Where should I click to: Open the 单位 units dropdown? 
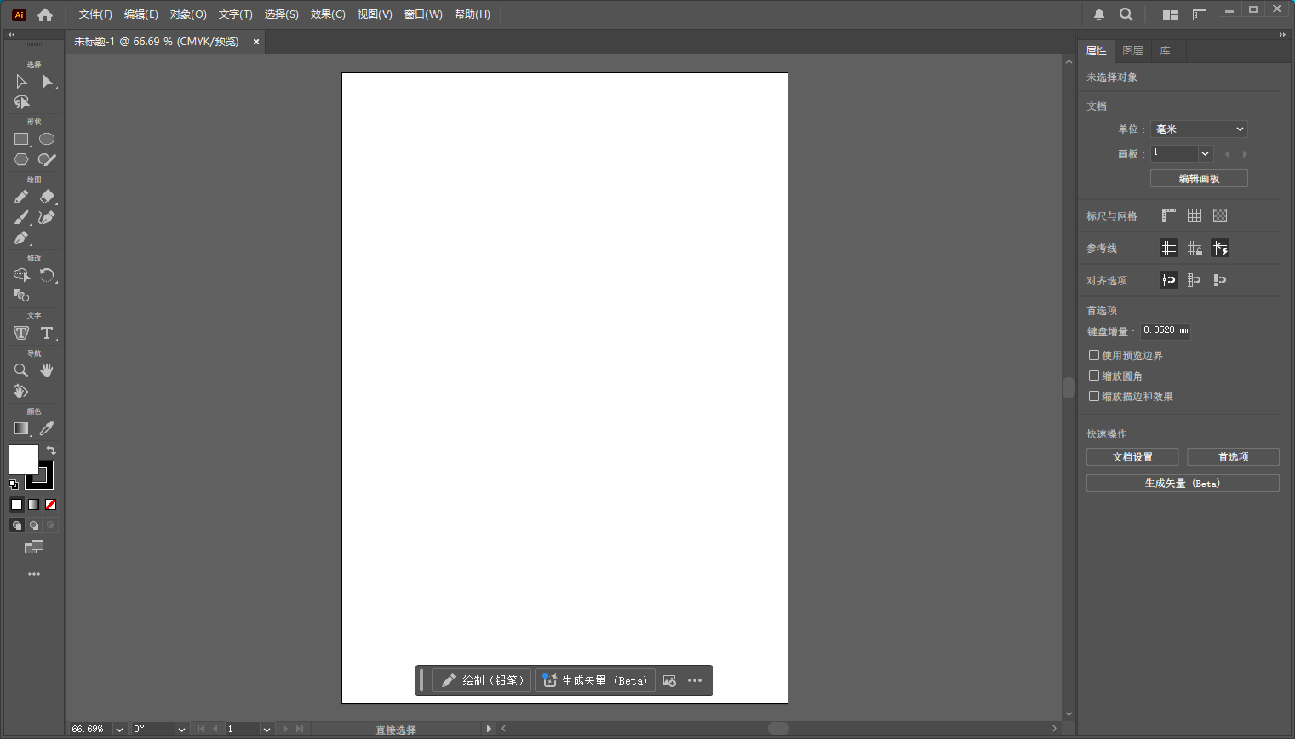[1198, 129]
